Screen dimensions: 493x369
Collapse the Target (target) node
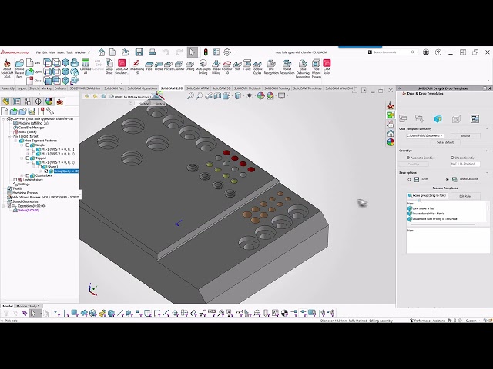pyautogui.click(x=9, y=137)
